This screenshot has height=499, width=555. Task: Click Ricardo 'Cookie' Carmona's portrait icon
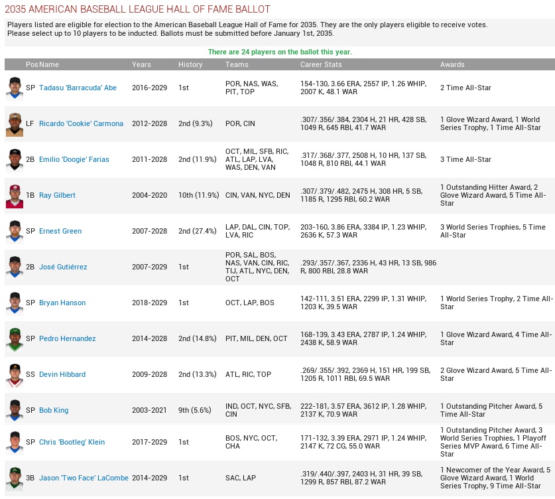[x=15, y=124]
